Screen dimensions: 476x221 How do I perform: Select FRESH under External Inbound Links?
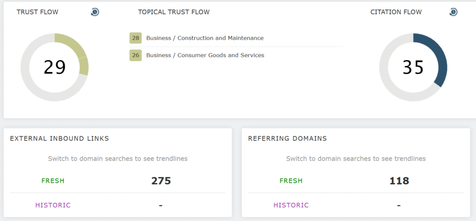click(53, 181)
